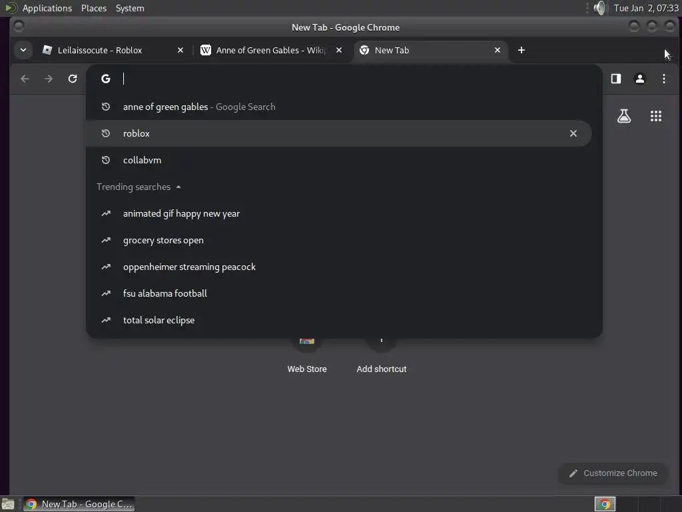682x512 pixels.
Task: Choose fsu alabama football search
Action: pyautogui.click(x=339, y=293)
